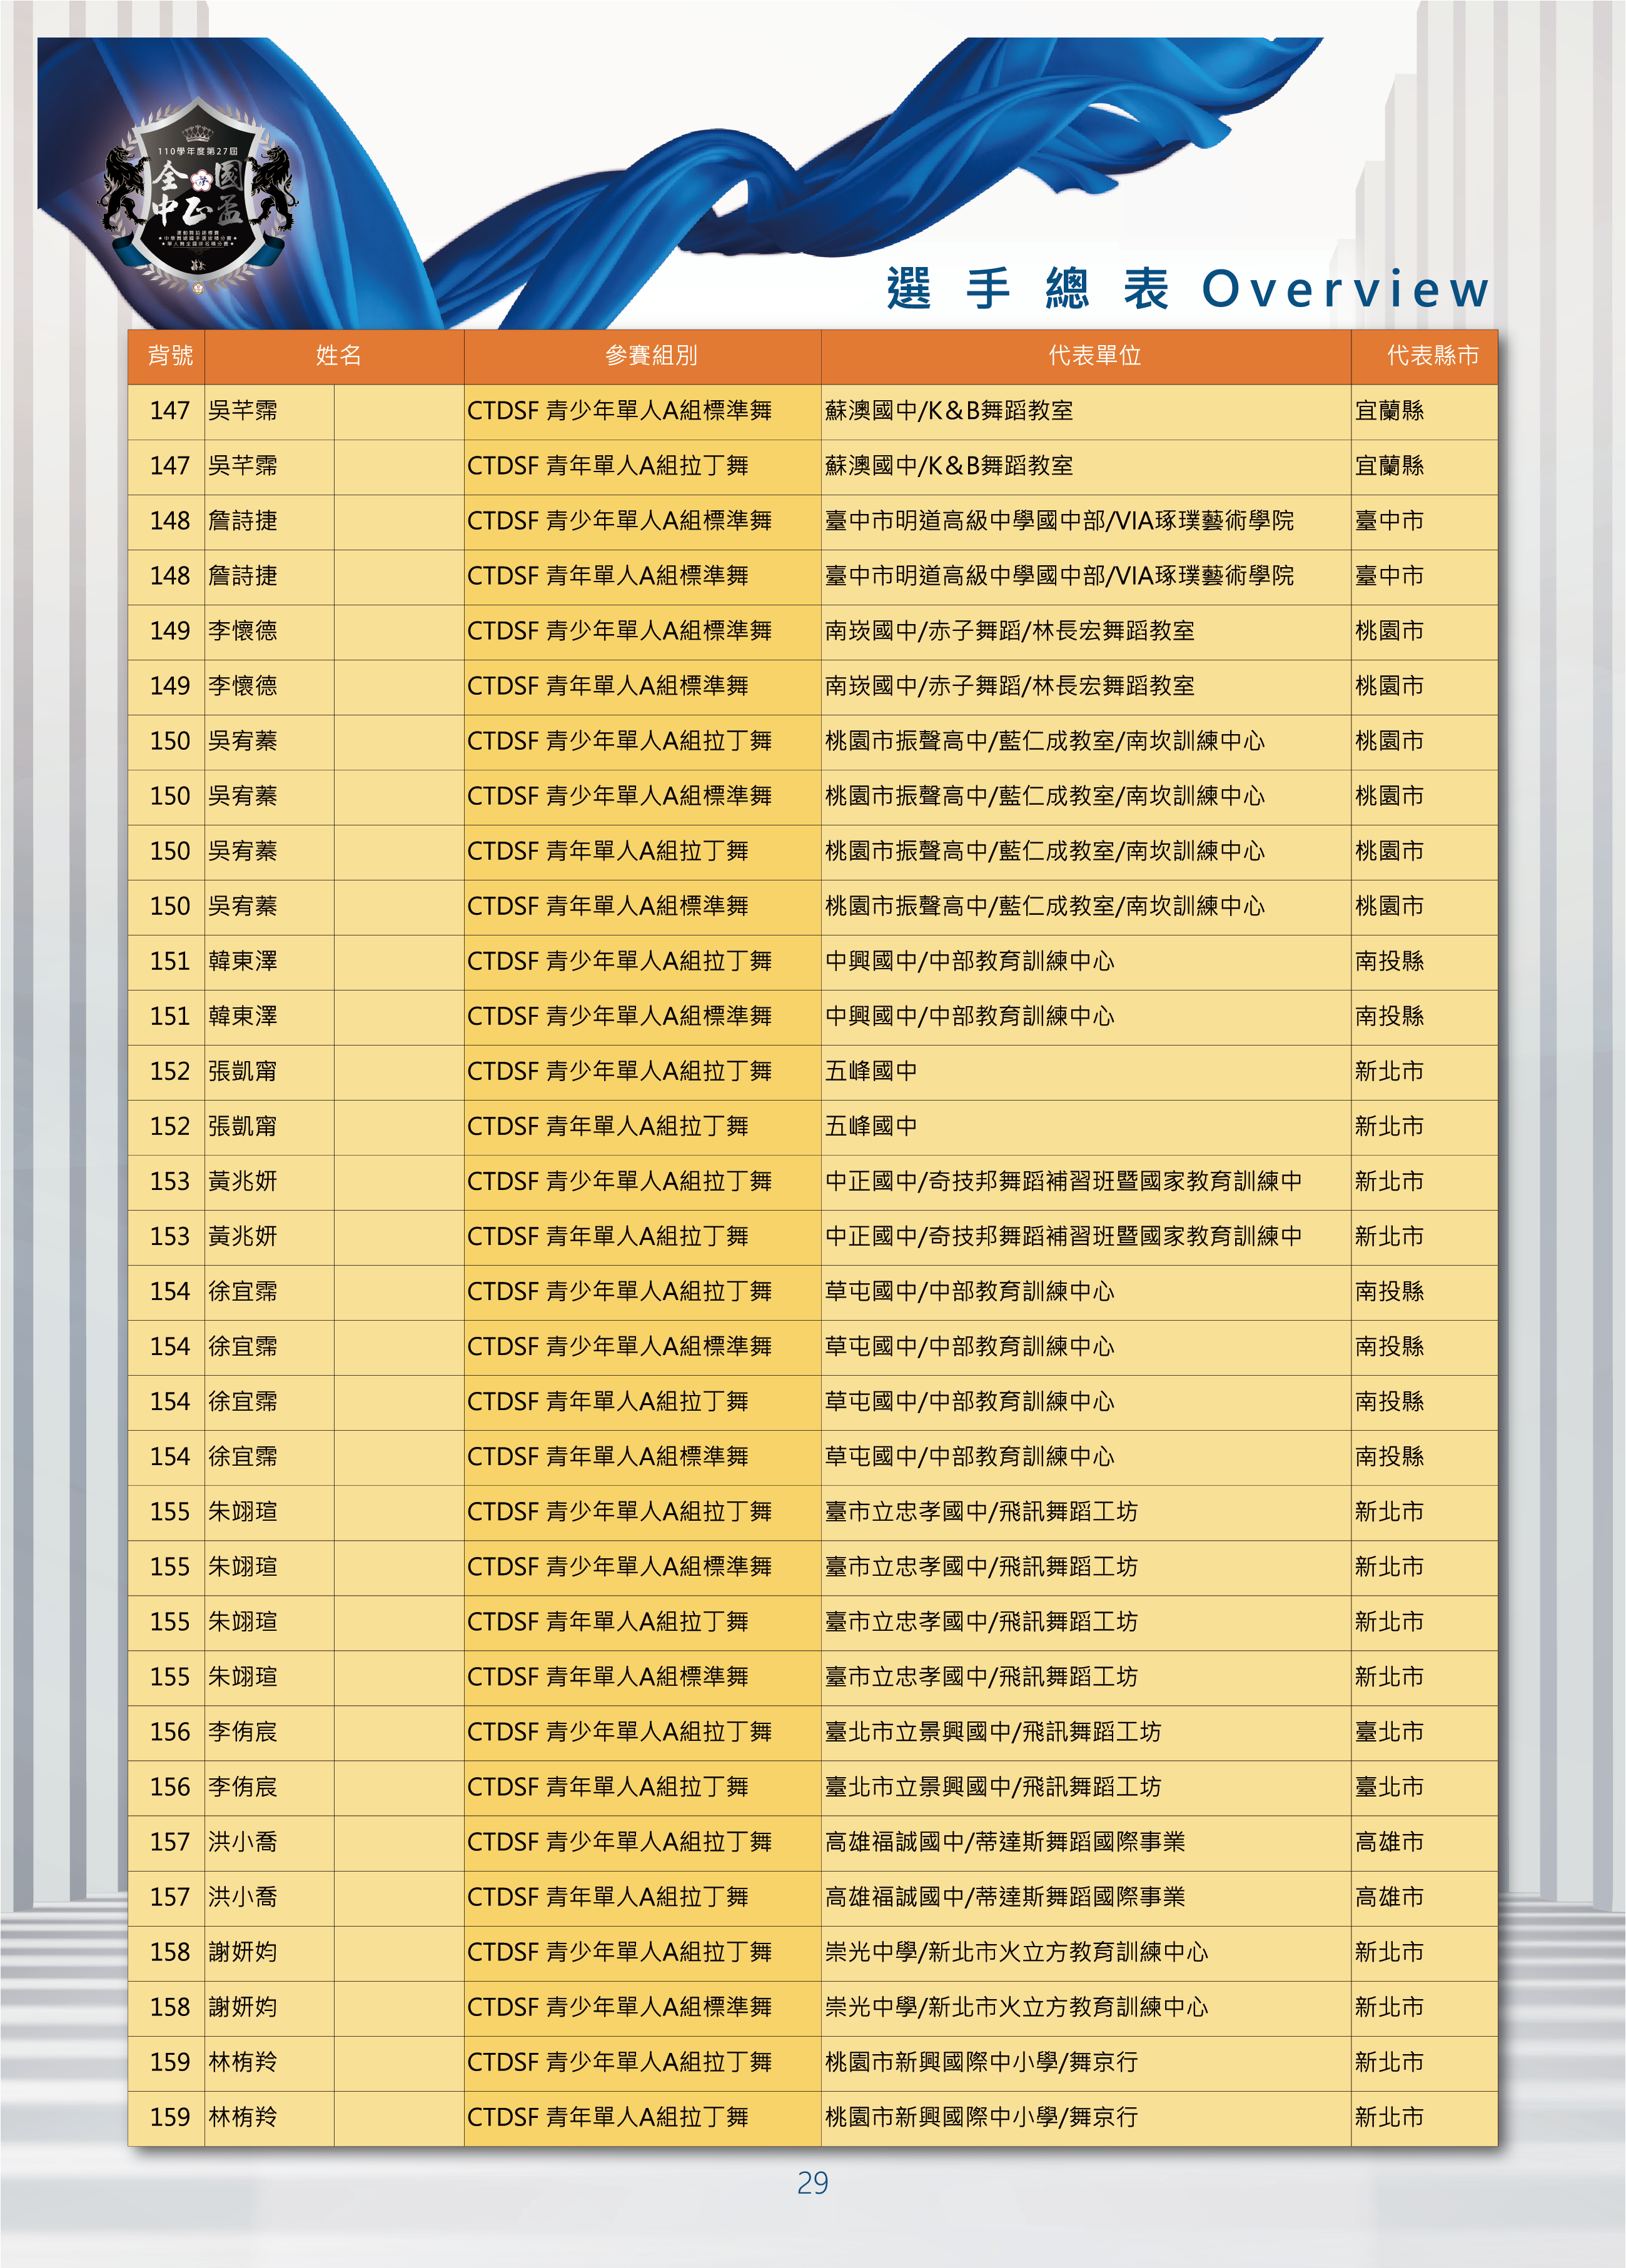The width and height of the screenshot is (1626, 2268).
Task: Click 草屯國中 in 154's 青年單人A組拉丁舞 row
Action: pyautogui.click(x=871, y=1401)
